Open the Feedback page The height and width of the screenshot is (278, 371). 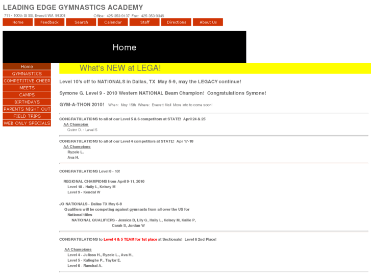click(50, 22)
